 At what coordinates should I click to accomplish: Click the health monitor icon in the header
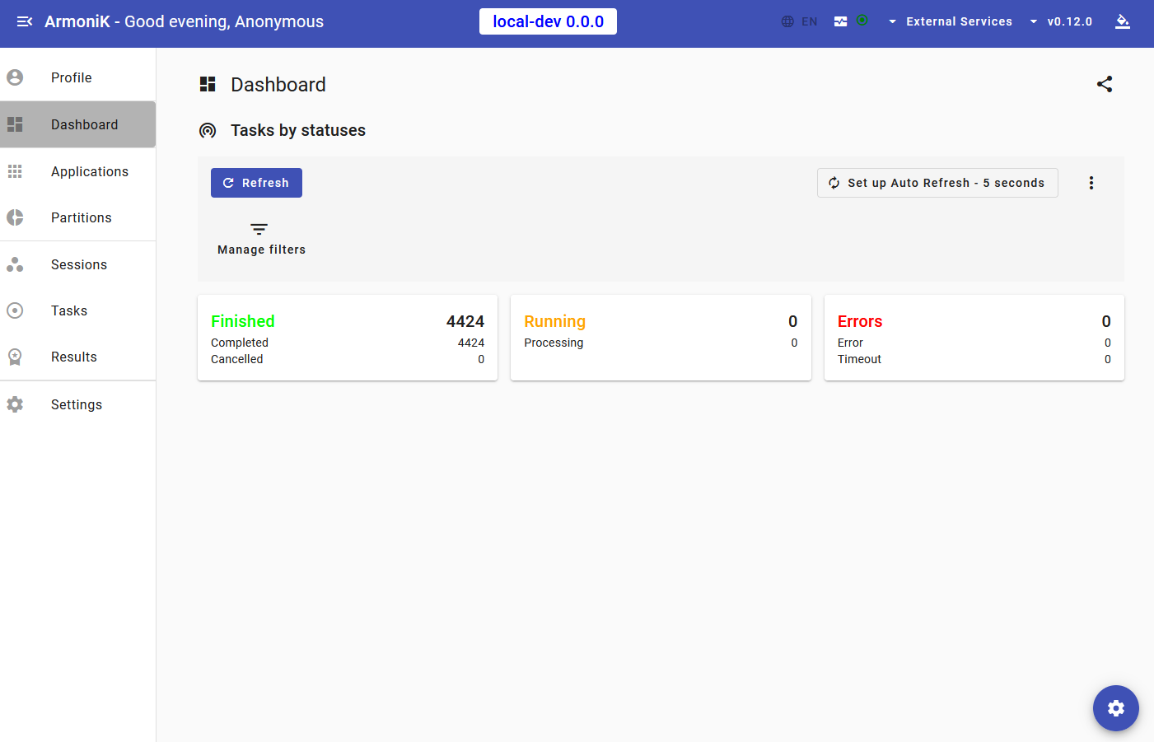(841, 21)
